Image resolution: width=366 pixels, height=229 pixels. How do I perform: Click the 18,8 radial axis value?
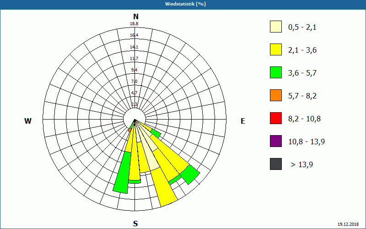coord(134,24)
